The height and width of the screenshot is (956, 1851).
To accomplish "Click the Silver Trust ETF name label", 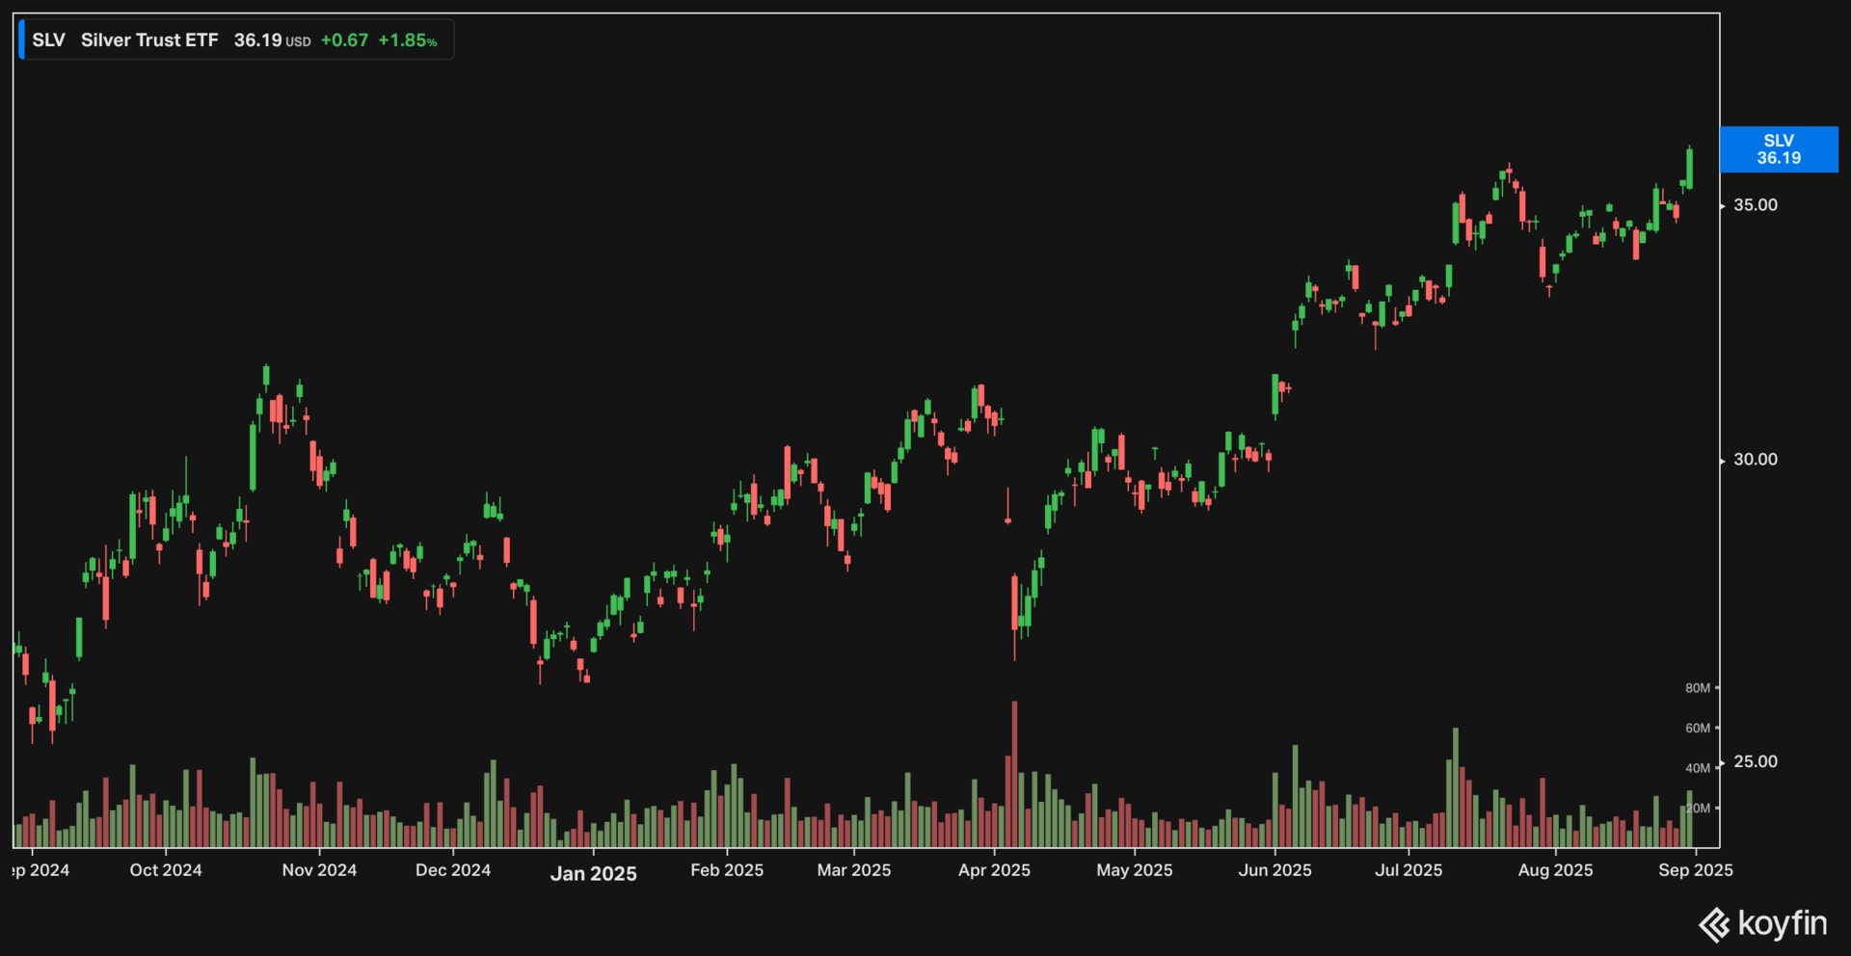I will click(149, 40).
